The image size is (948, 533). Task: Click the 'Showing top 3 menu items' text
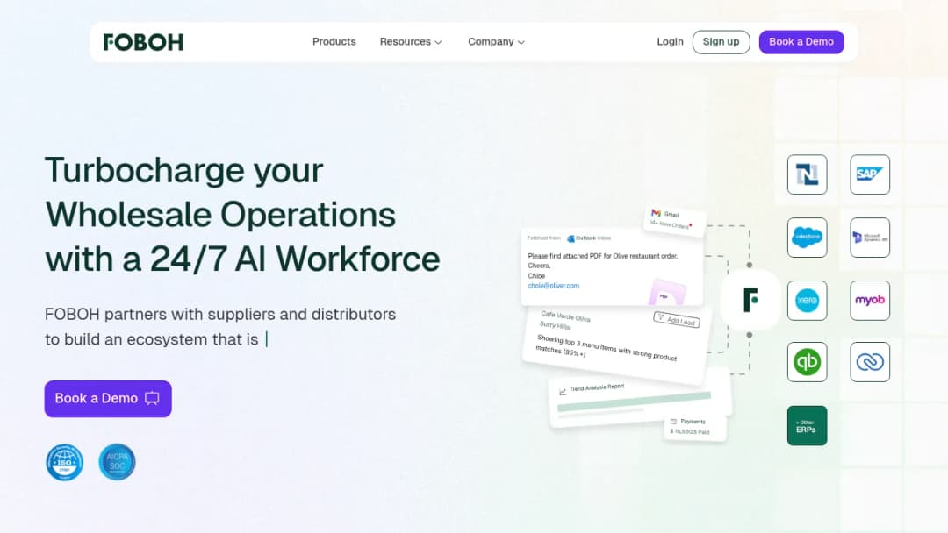[607, 349]
